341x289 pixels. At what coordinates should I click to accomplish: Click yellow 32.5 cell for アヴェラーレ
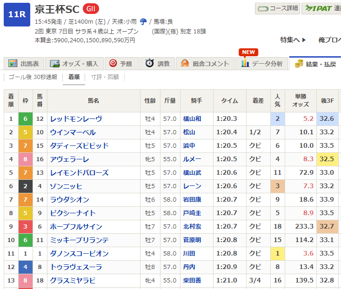328,159
